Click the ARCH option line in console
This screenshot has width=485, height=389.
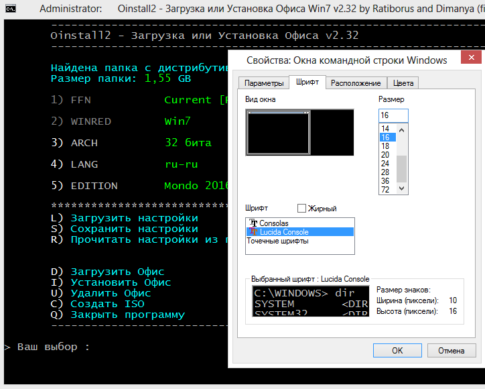[131, 142]
